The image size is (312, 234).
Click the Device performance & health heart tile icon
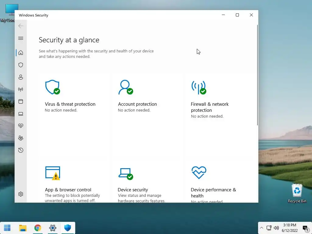click(199, 173)
